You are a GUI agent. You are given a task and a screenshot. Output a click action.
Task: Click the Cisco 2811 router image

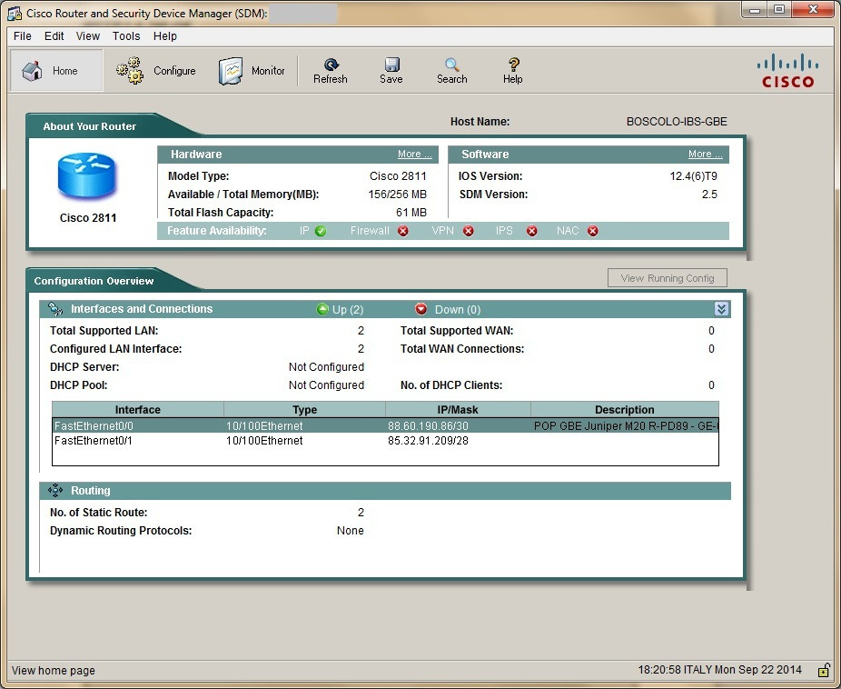coord(88,177)
